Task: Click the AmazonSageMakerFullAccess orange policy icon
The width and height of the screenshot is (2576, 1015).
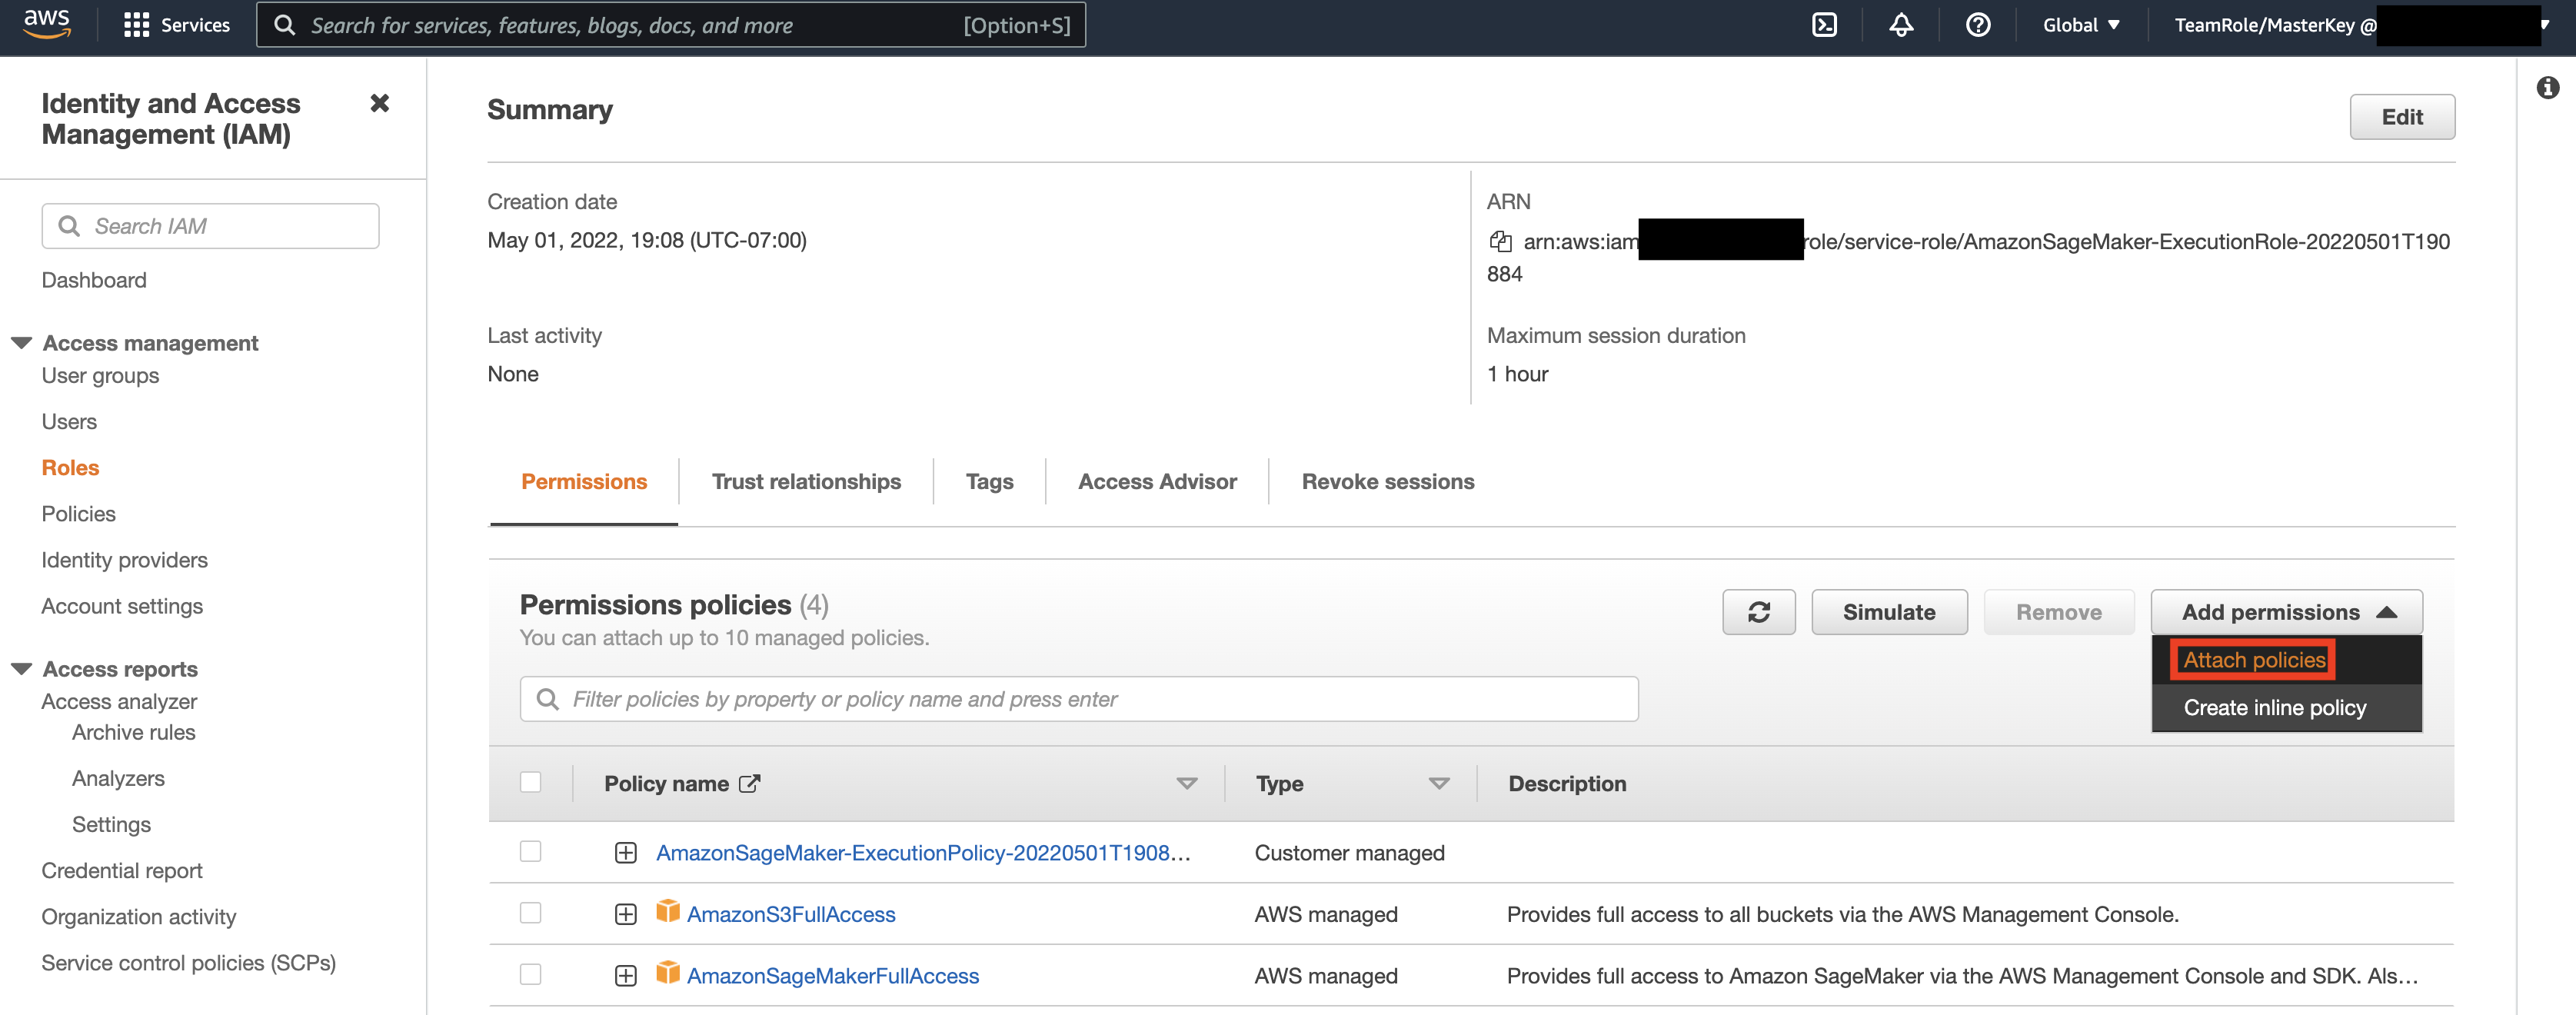Action: [x=667, y=973]
